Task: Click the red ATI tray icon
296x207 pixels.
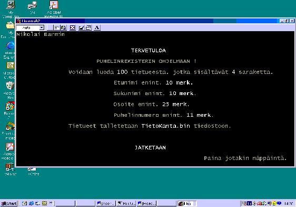Action: point(260,204)
